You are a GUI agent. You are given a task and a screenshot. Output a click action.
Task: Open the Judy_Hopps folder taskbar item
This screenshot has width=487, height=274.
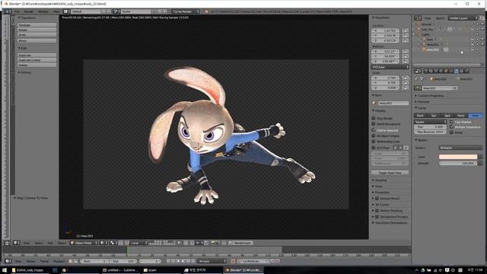click(29, 270)
